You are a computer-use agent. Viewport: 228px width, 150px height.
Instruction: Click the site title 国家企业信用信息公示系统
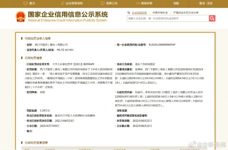pos(67,15)
